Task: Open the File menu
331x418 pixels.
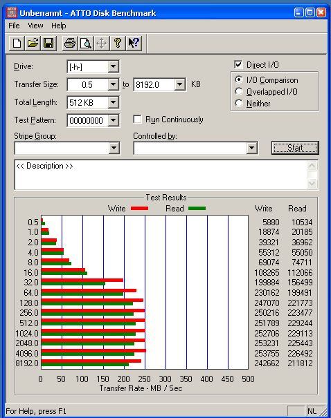Action: click(x=14, y=26)
